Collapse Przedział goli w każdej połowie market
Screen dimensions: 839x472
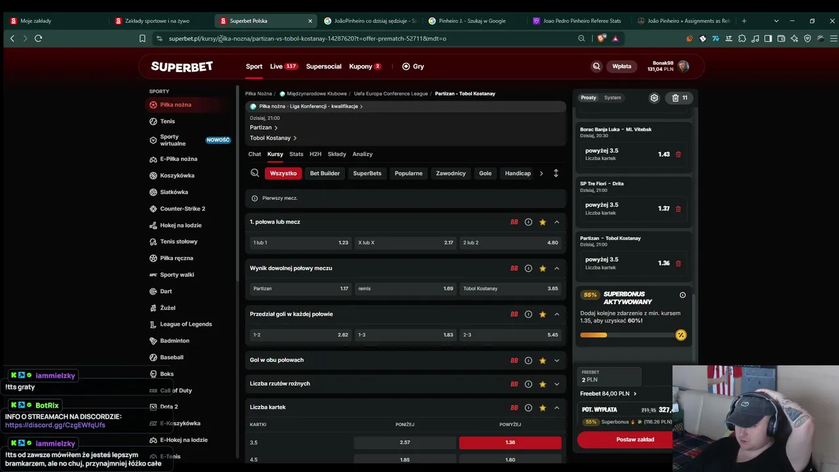pos(557,314)
